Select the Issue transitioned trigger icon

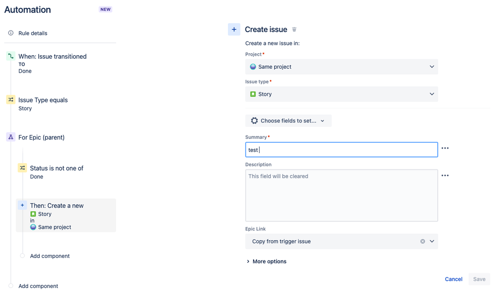coord(11,56)
